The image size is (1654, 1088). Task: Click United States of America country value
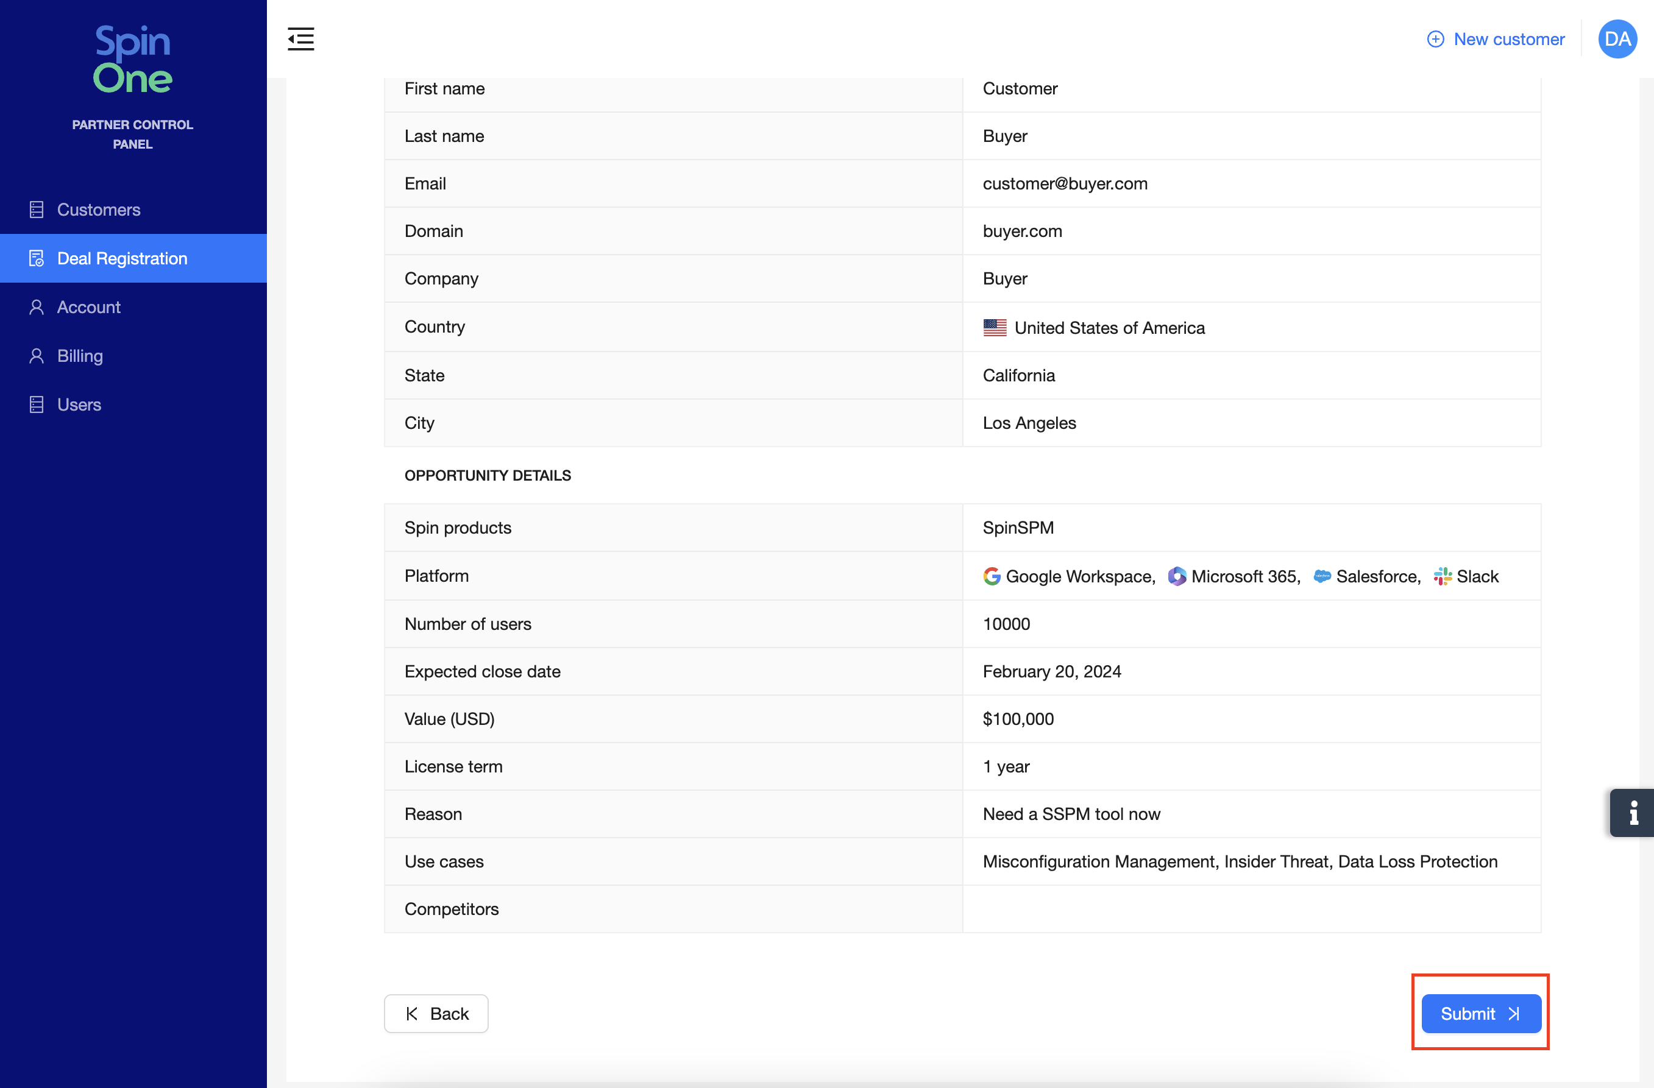coord(1109,327)
